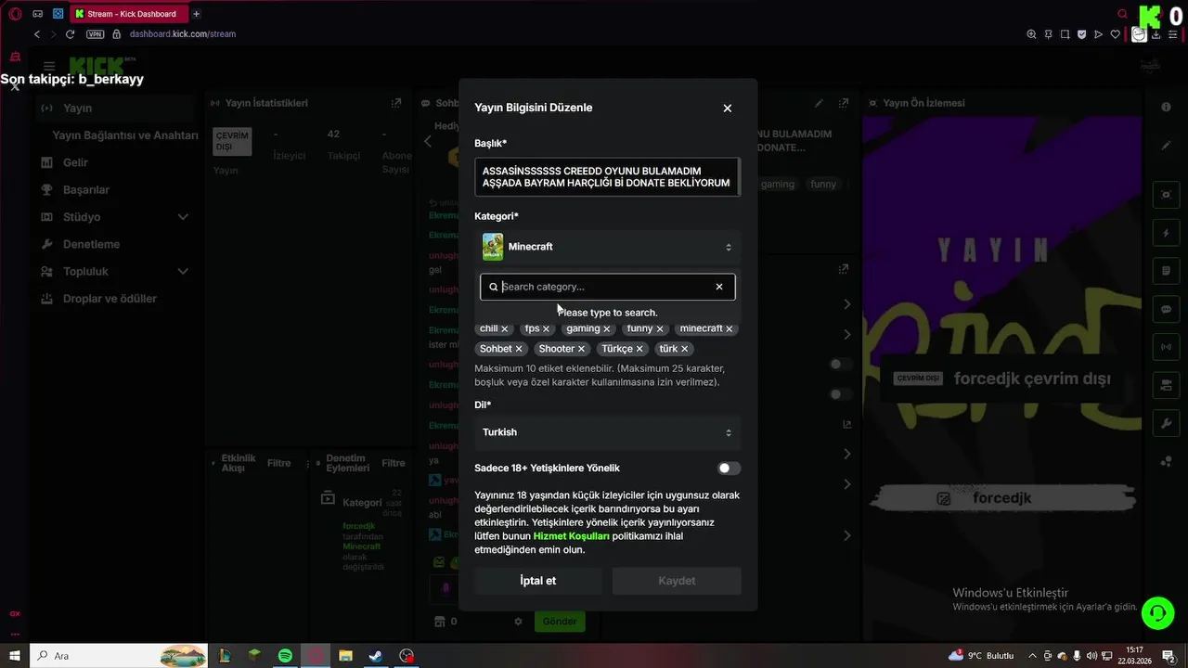Click Filtre in Denetim Eylemleri panel
1188x668 pixels.
click(394, 463)
